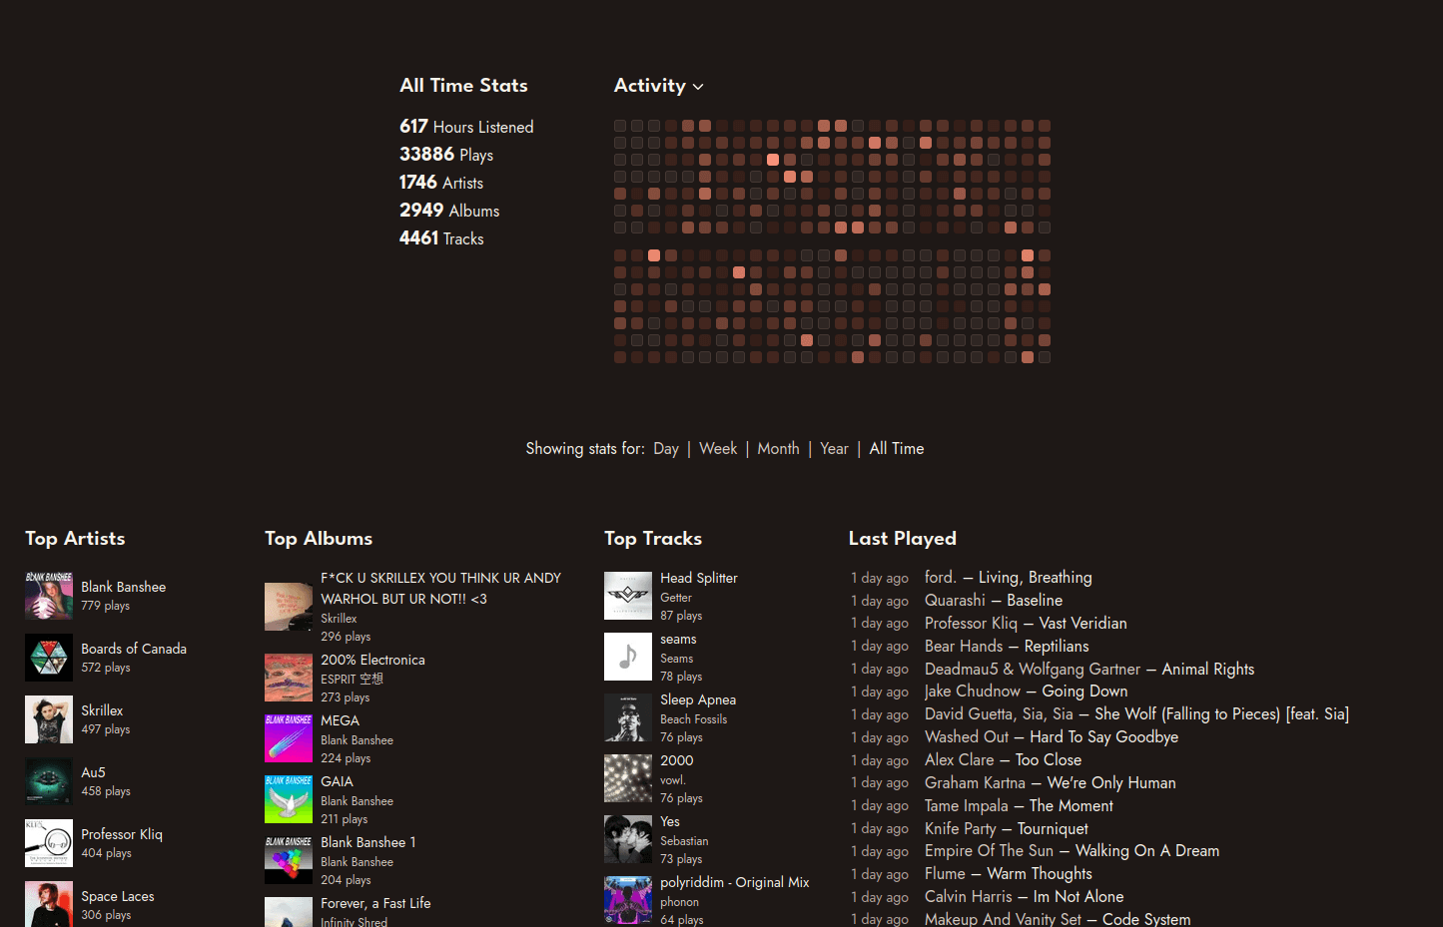Image resolution: width=1443 pixels, height=927 pixels.
Task: Switch stats filter to Week
Action: click(718, 448)
